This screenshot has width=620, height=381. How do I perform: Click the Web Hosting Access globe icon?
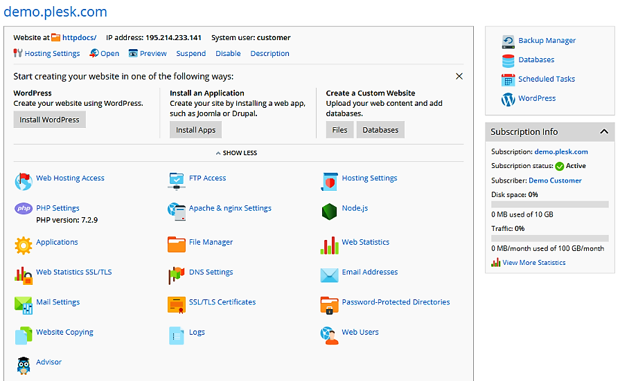click(x=24, y=182)
